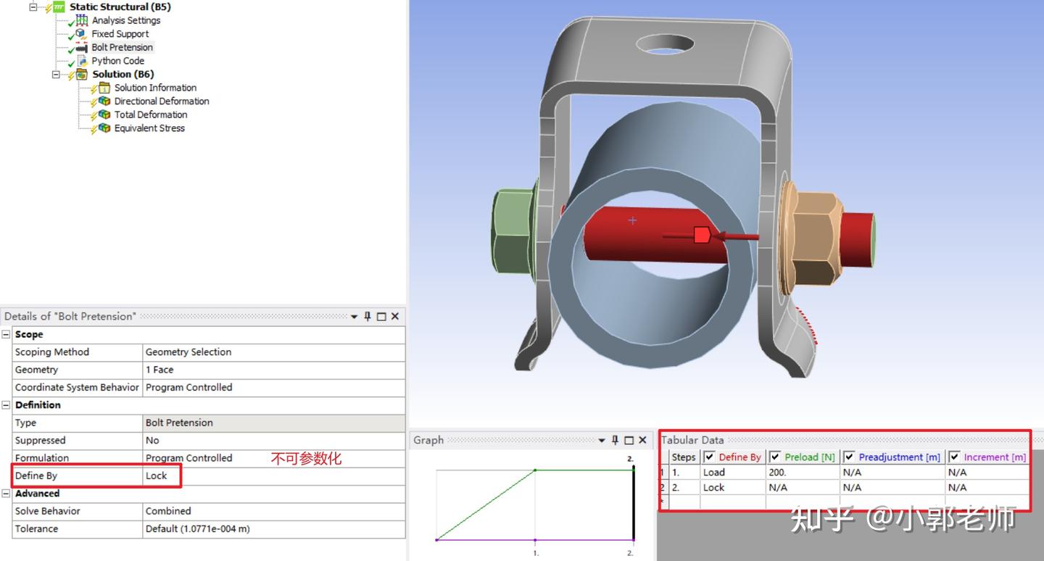Select Total Deformation in the tree
This screenshot has height=561, width=1044.
[x=151, y=115]
